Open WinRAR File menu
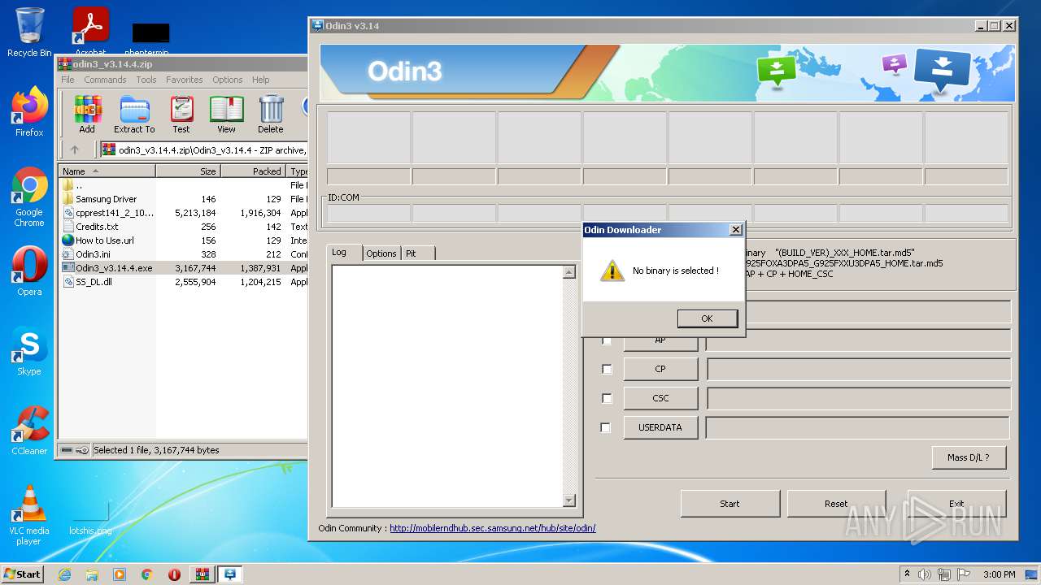This screenshot has height=585, width=1041. pyautogui.click(x=68, y=80)
